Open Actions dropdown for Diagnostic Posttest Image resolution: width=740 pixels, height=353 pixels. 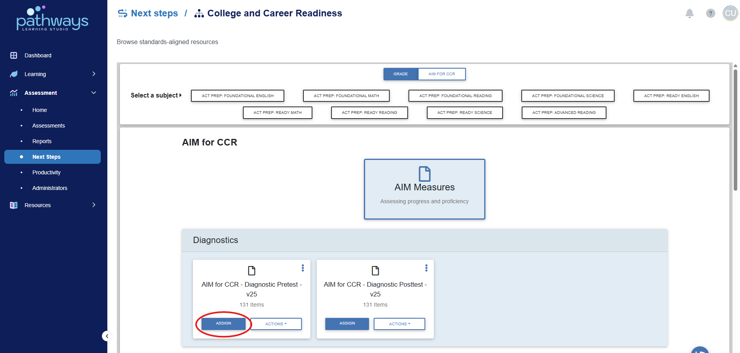(x=399, y=324)
